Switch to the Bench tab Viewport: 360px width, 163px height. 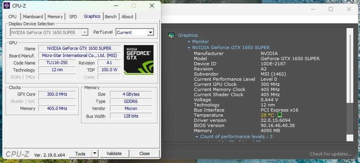[x=111, y=17]
